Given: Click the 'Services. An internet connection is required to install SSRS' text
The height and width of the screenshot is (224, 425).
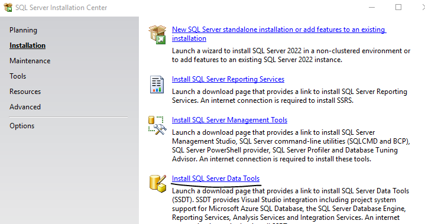Looking at the screenshot, I should pyautogui.click(x=262, y=100).
